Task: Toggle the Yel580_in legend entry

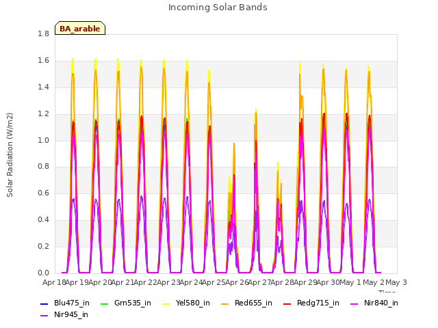Action: (185, 303)
